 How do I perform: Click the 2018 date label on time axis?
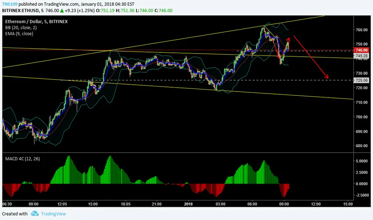tap(188, 204)
